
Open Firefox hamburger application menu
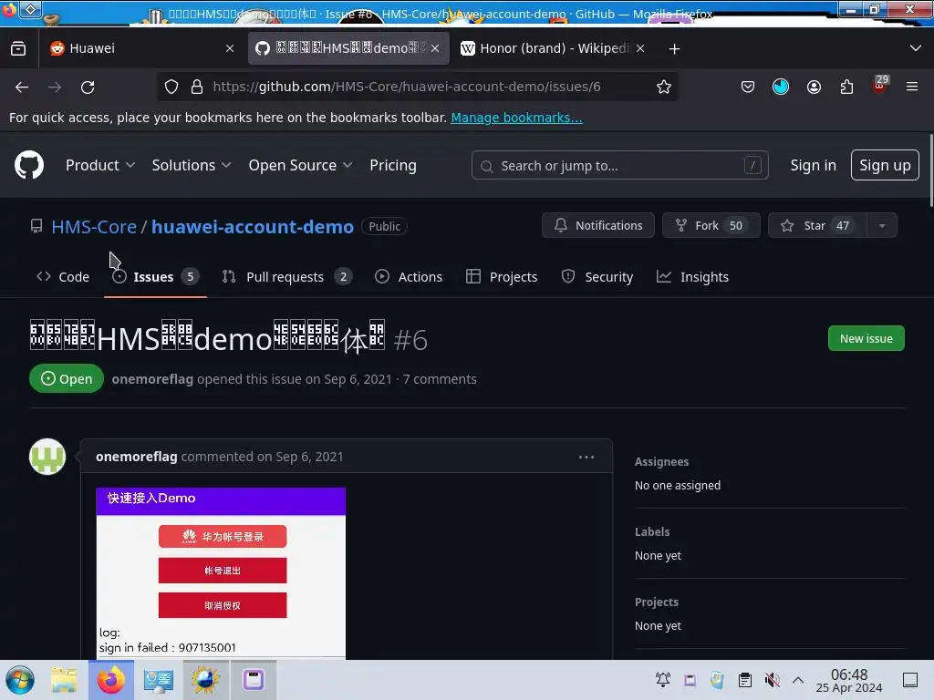tap(912, 87)
